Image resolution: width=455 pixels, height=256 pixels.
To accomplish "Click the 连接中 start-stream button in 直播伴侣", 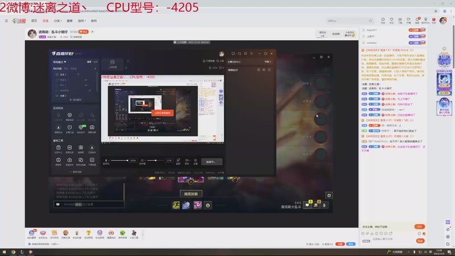I will (212, 162).
